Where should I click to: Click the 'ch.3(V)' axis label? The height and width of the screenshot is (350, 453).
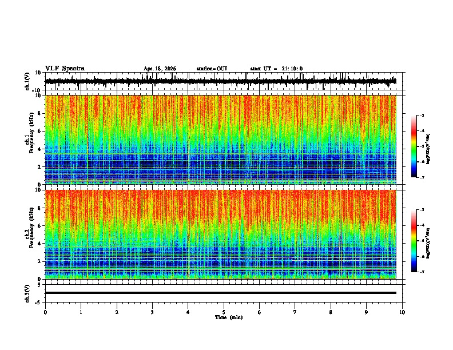[x=27, y=293]
